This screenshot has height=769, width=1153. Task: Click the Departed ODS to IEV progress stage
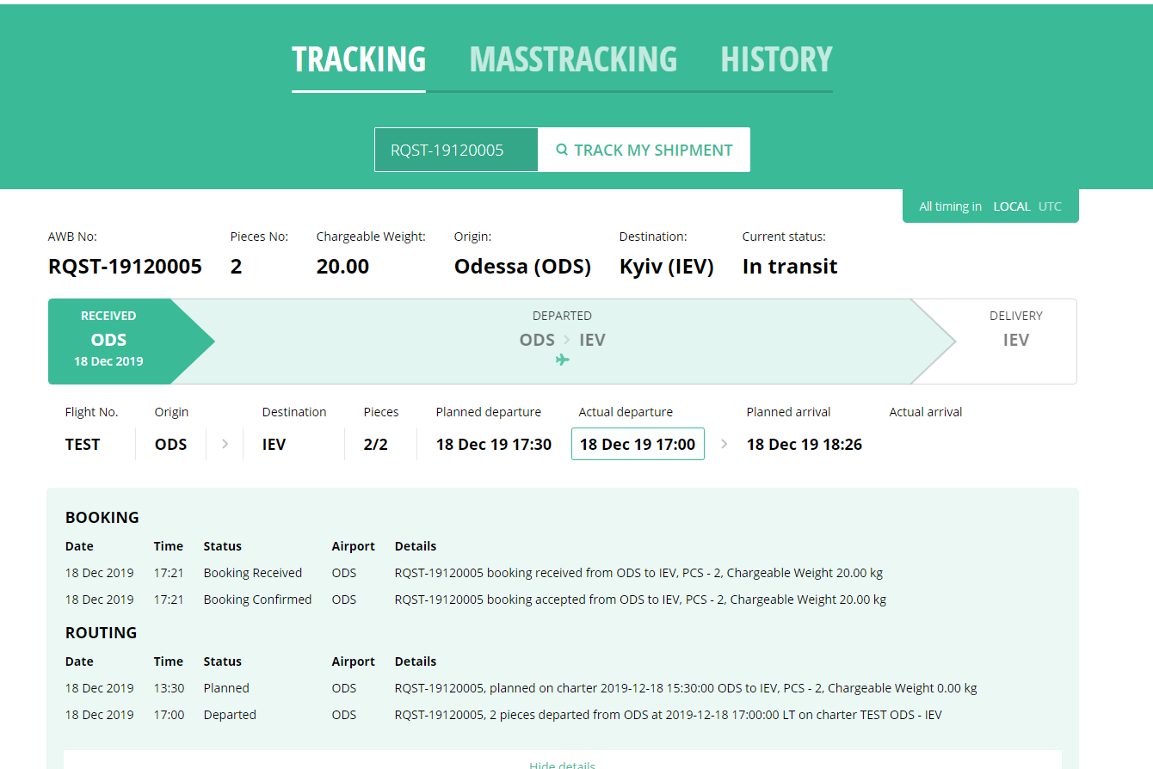tap(562, 339)
